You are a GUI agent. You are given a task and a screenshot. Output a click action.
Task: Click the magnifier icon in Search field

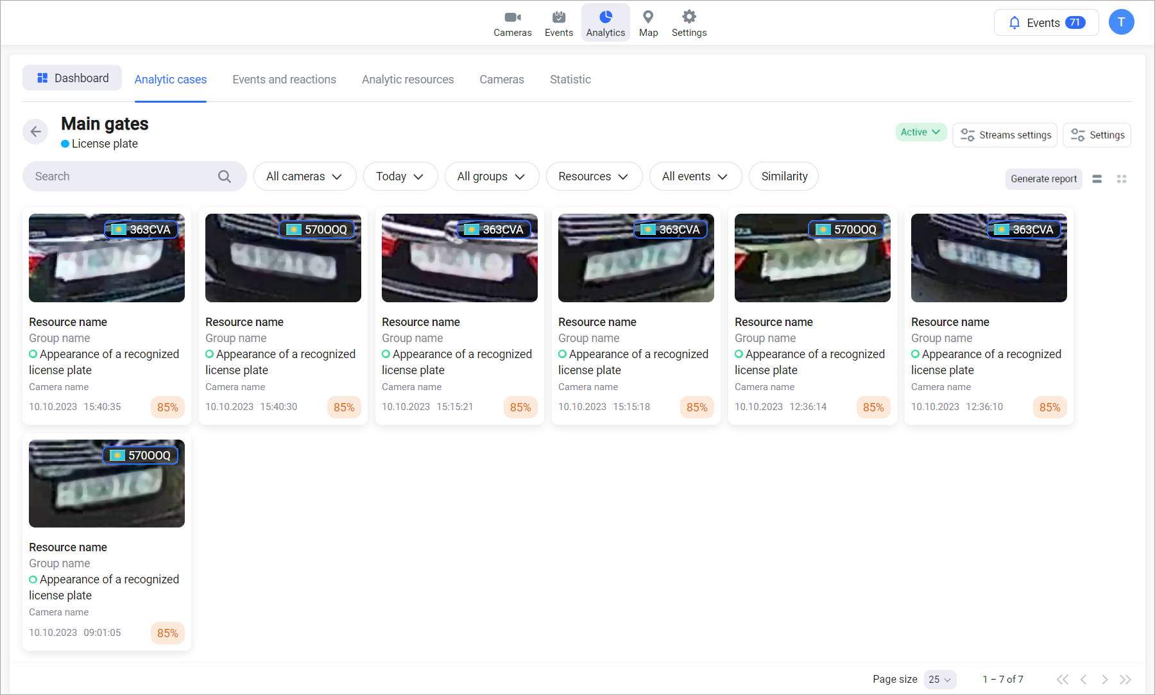[224, 176]
